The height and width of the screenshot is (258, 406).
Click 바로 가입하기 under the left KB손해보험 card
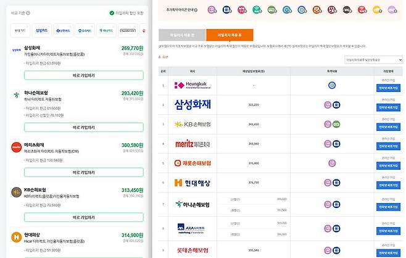tap(84, 218)
